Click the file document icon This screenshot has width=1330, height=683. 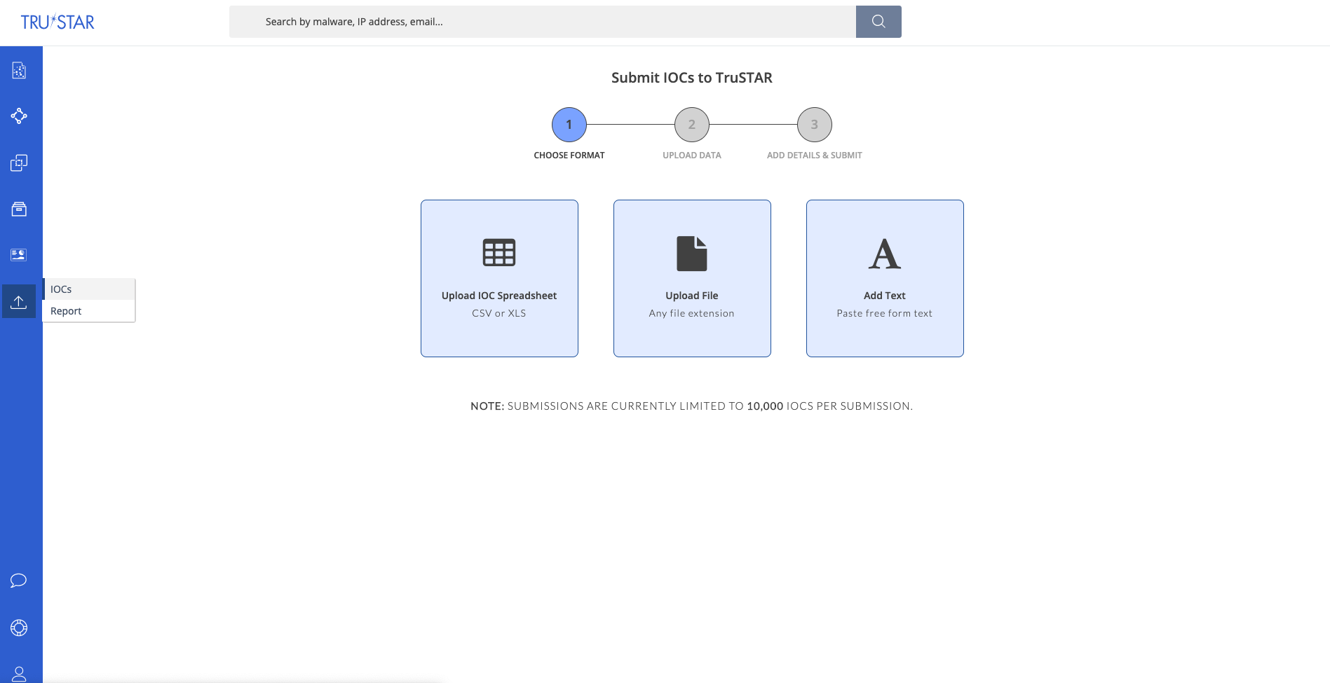692,254
